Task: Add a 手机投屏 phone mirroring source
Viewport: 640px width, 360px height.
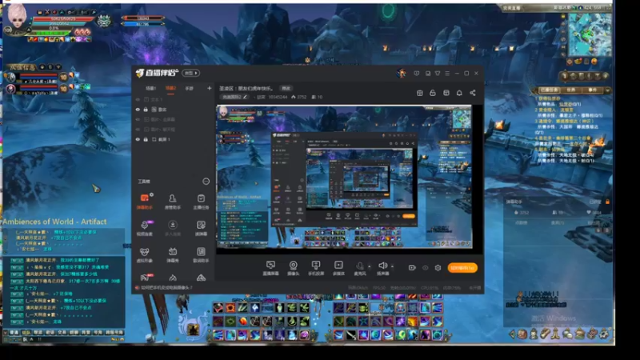Action: click(x=316, y=268)
